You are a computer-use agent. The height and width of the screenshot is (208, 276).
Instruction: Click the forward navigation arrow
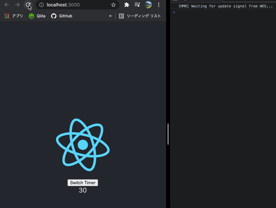tap(17, 5)
